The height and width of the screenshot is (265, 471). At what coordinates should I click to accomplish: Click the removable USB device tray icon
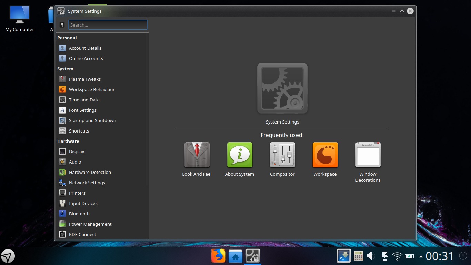pyautogui.click(x=384, y=256)
